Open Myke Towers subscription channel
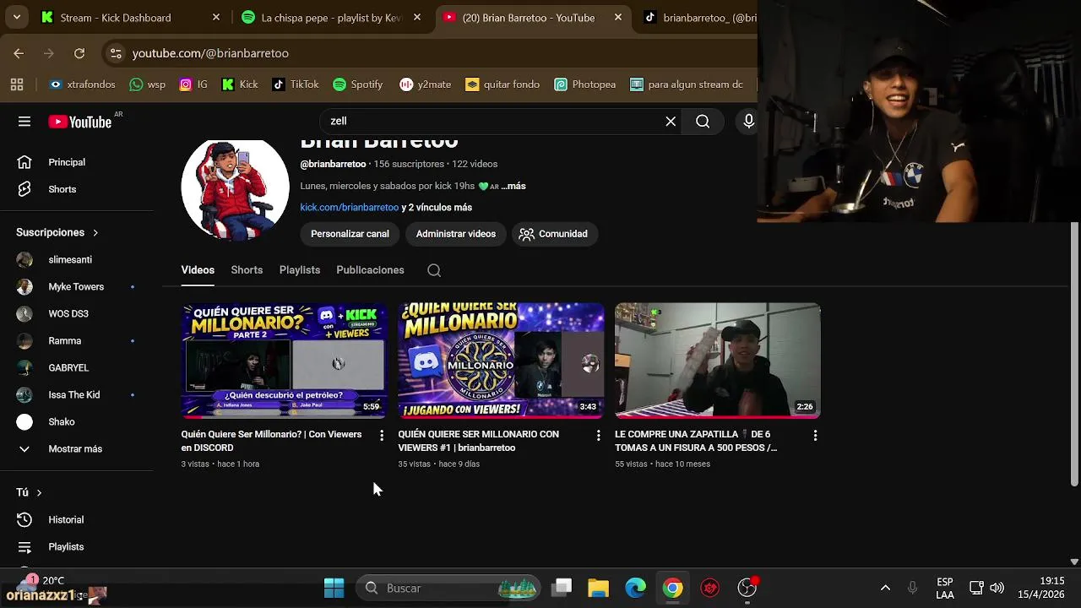This screenshot has width=1081, height=608. click(77, 287)
